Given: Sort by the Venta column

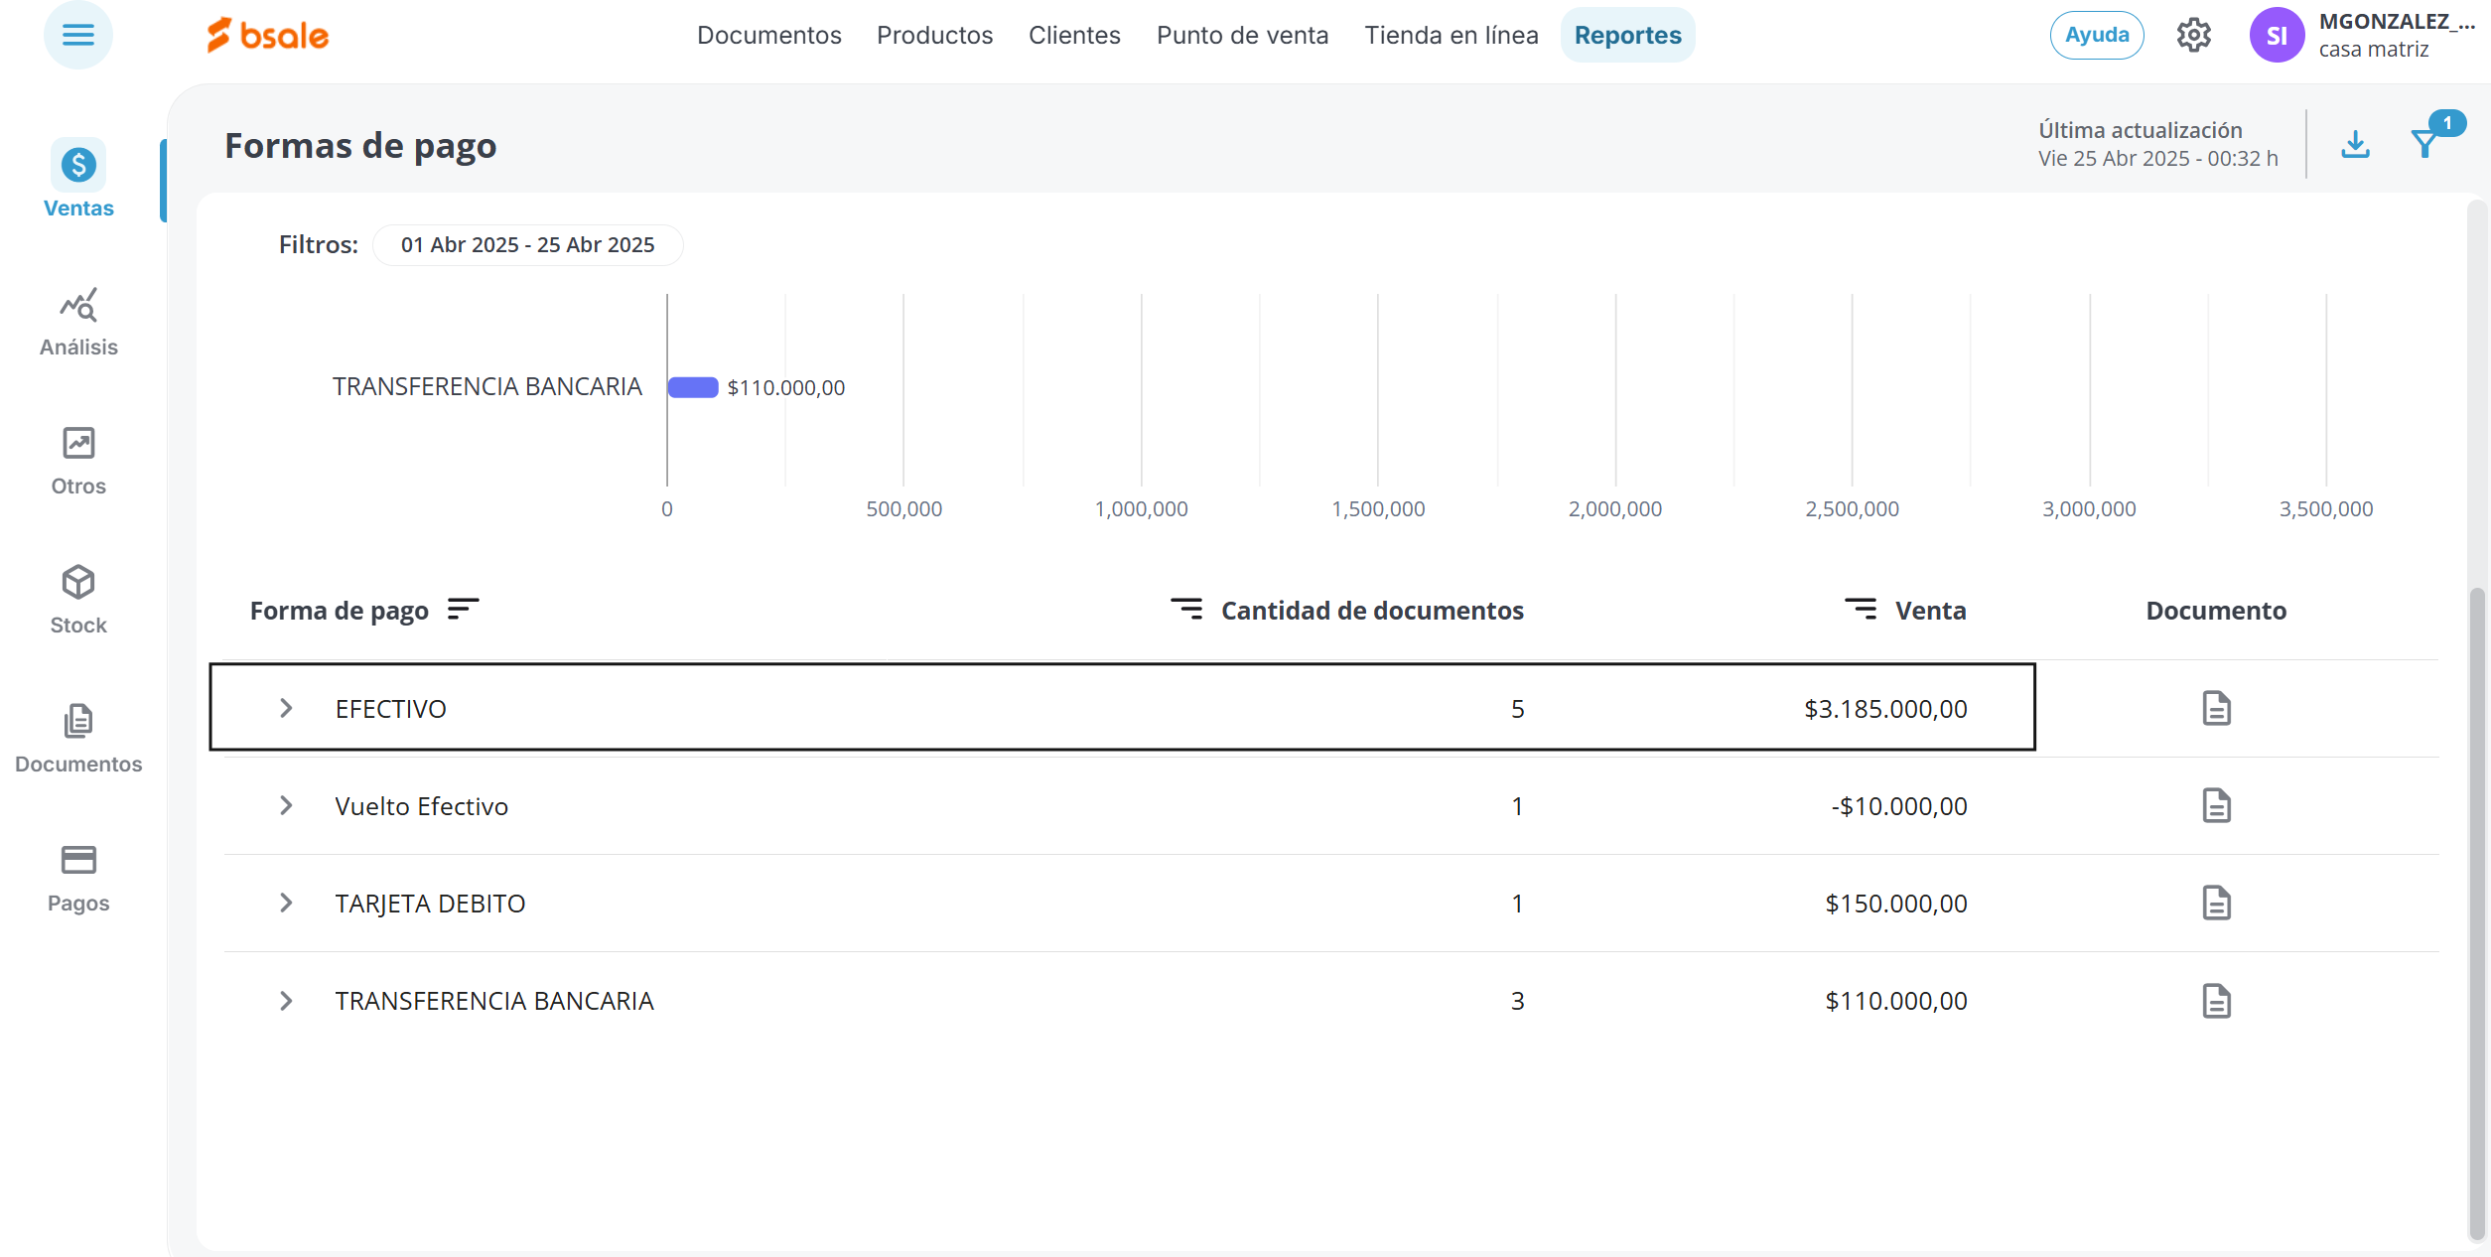Looking at the screenshot, I should coord(1861,610).
